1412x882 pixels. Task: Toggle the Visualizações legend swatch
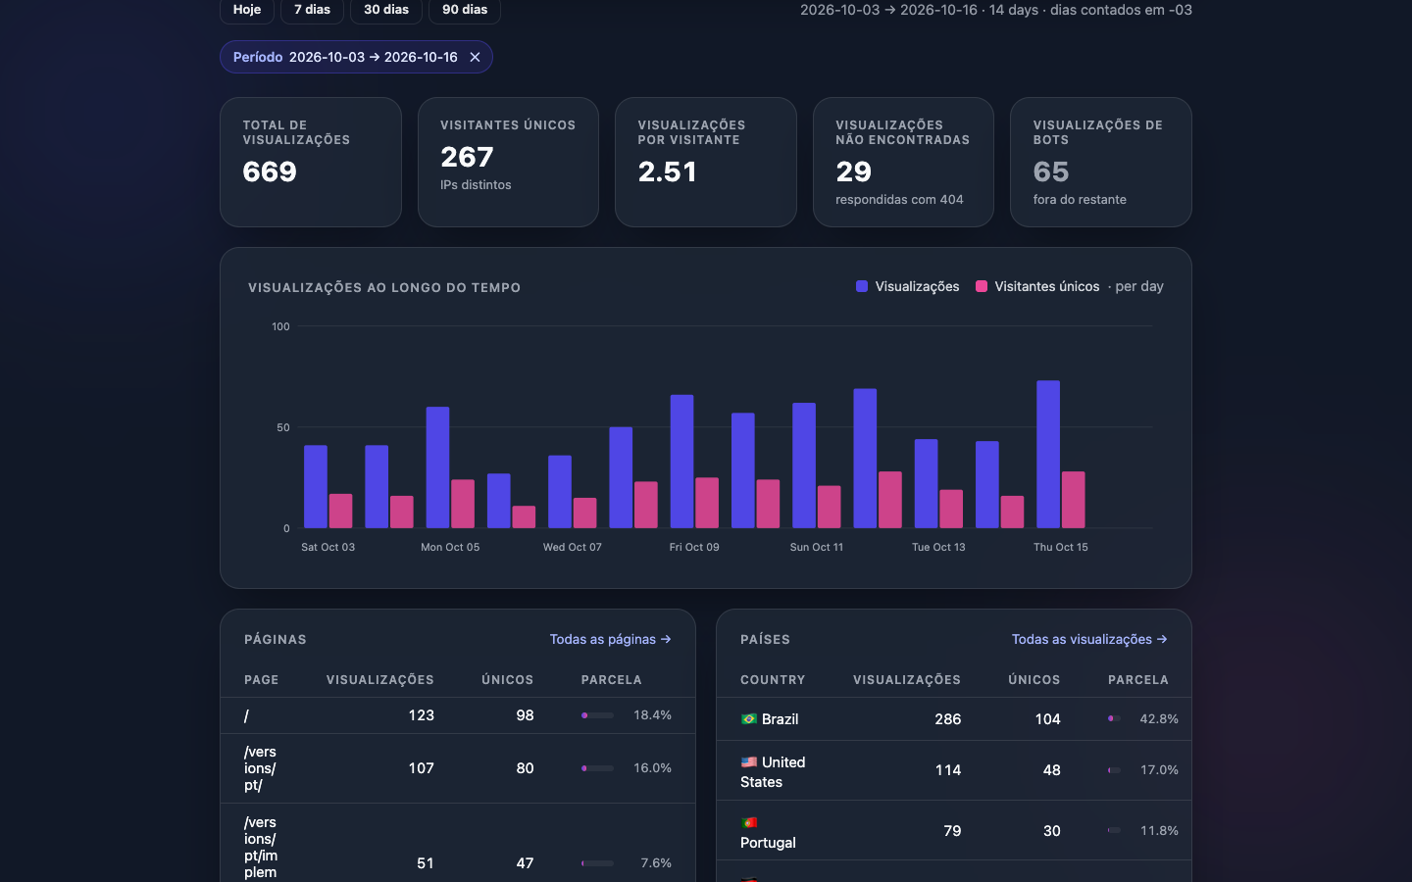[x=862, y=286]
